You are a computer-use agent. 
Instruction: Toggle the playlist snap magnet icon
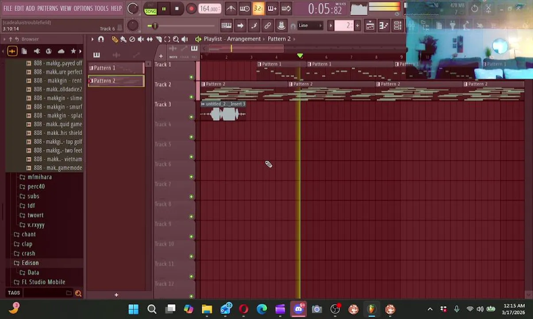(x=101, y=39)
